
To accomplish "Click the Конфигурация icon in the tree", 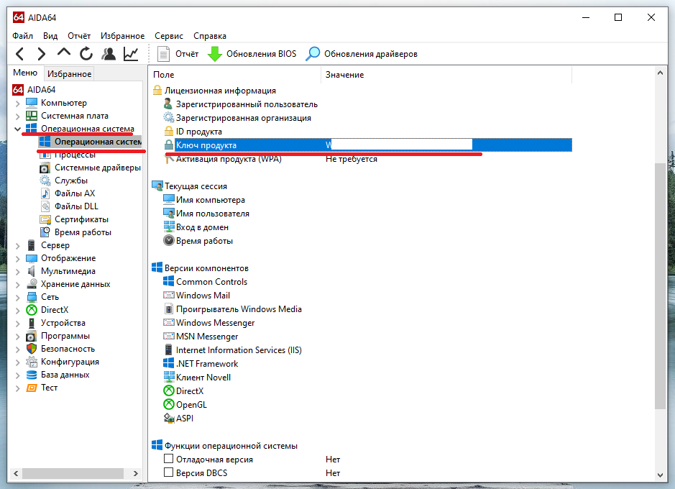I will (32, 362).
